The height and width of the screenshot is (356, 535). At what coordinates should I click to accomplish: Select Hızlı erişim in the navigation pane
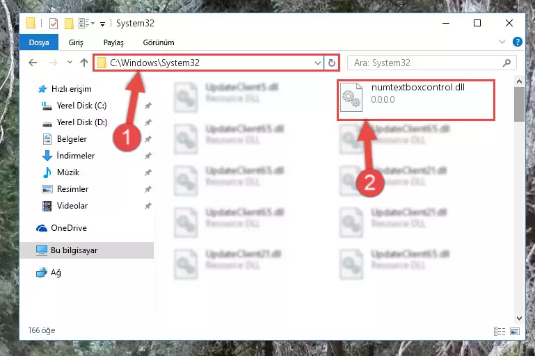(x=65, y=89)
